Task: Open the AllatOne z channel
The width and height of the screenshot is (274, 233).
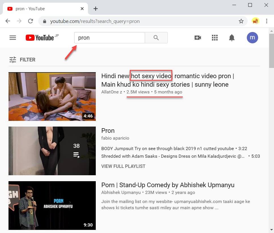Action: 112,92
